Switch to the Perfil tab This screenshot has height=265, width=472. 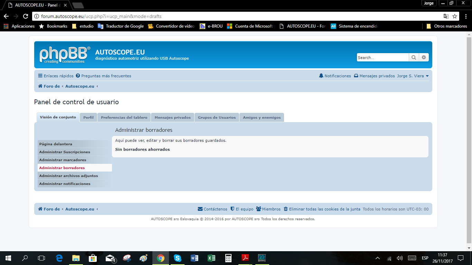coord(88,117)
